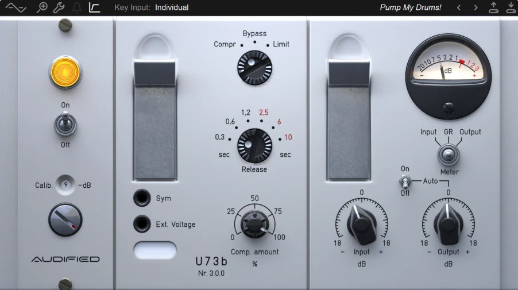
Task: Click the Sym jack socket
Action: click(142, 198)
